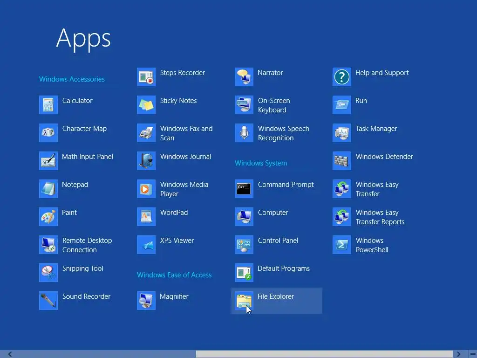477x358 pixels.
Task: Click the scroll right arrow
Action: [458, 354]
